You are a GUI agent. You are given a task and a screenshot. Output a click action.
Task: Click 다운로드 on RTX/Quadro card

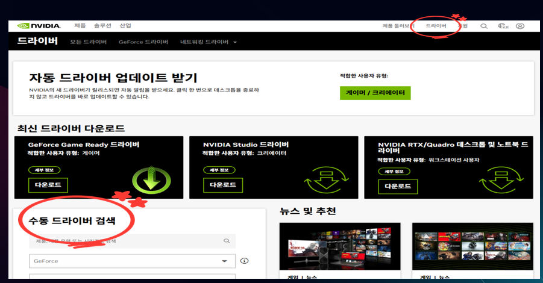coord(398,187)
